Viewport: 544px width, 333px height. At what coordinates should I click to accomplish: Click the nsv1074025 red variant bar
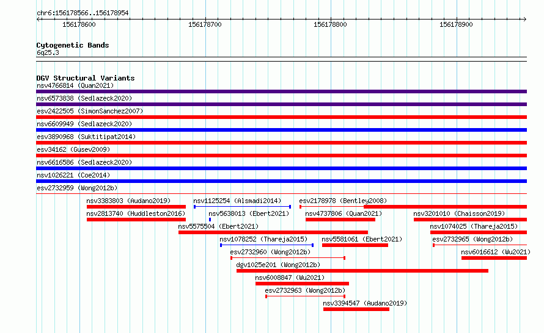pyautogui.click(x=479, y=232)
